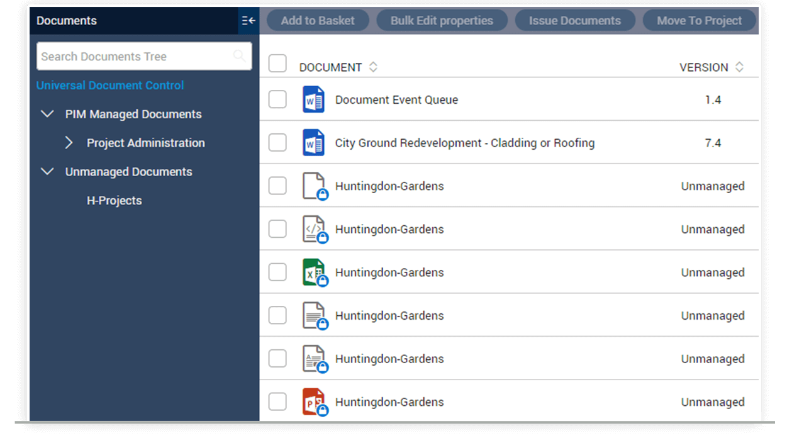Image resolution: width=787 pixels, height=443 pixels.
Task: Click the Add to Basket button
Action: [318, 21]
